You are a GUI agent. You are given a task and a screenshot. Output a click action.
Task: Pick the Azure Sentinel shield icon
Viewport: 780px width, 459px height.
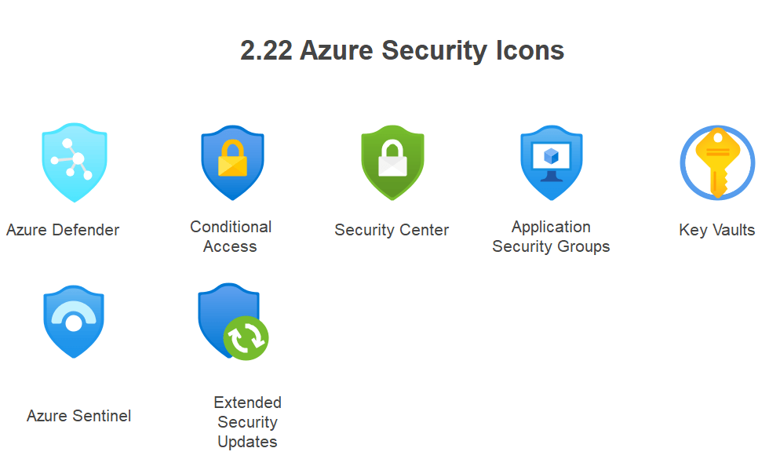(x=74, y=322)
